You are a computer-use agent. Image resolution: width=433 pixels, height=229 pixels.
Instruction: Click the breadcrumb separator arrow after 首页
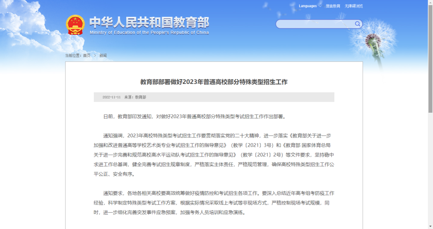(x=95, y=56)
